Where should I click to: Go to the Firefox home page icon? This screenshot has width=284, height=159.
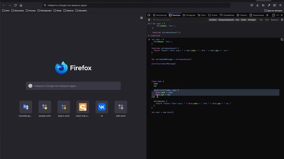click(21, 5)
